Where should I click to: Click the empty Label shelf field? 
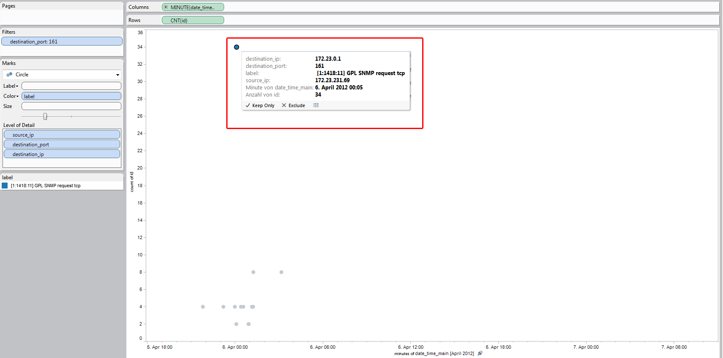(x=71, y=86)
